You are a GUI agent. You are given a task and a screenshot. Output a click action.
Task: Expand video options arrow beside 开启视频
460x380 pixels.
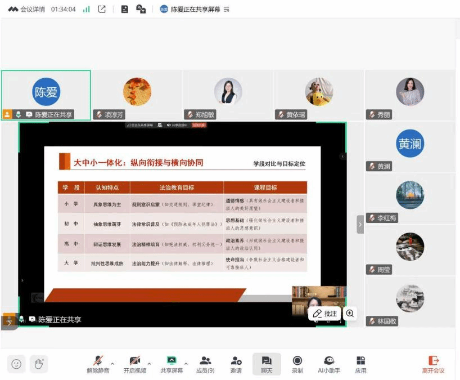coord(149,363)
